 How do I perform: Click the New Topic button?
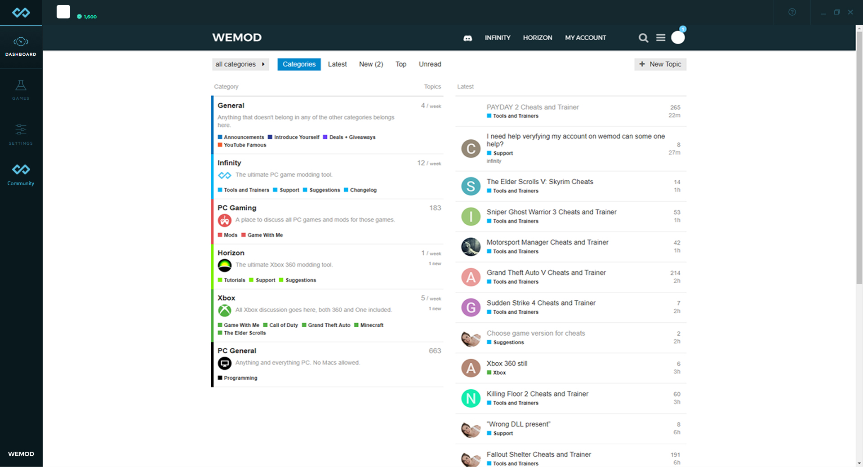[660, 64]
